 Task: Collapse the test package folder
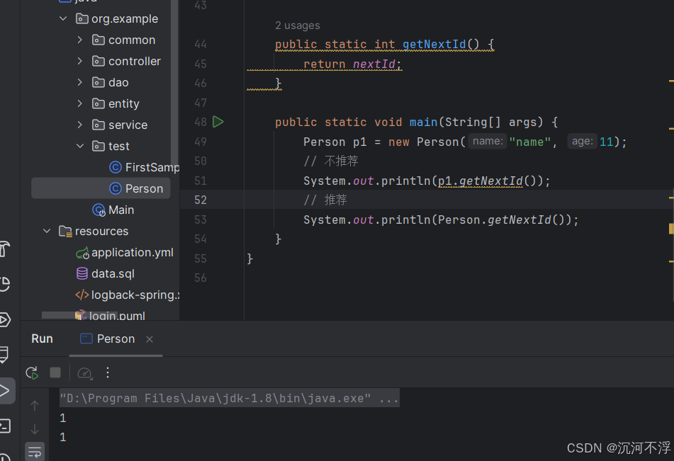(80, 146)
